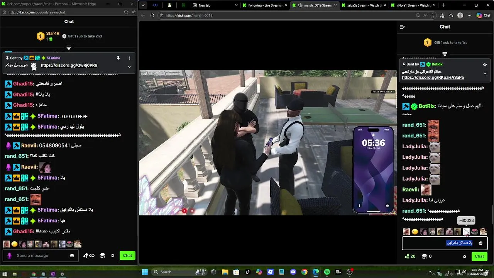494x278 pixels.
Task: Click the shop icon showing 0
Action: (427, 256)
